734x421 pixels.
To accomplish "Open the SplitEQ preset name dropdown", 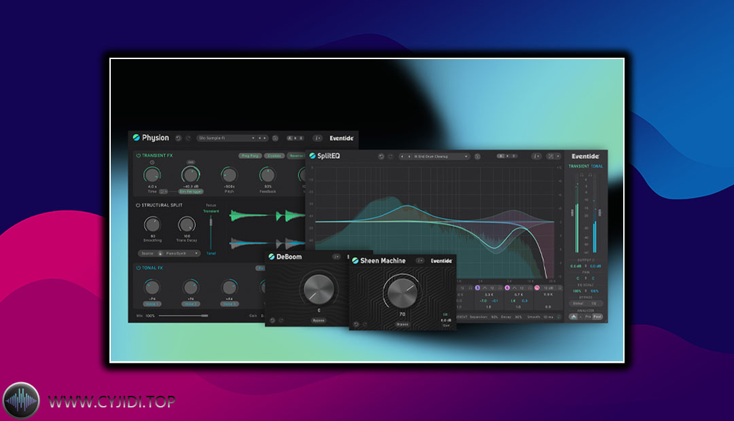I will pyautogui.click(x=441, y=156).
